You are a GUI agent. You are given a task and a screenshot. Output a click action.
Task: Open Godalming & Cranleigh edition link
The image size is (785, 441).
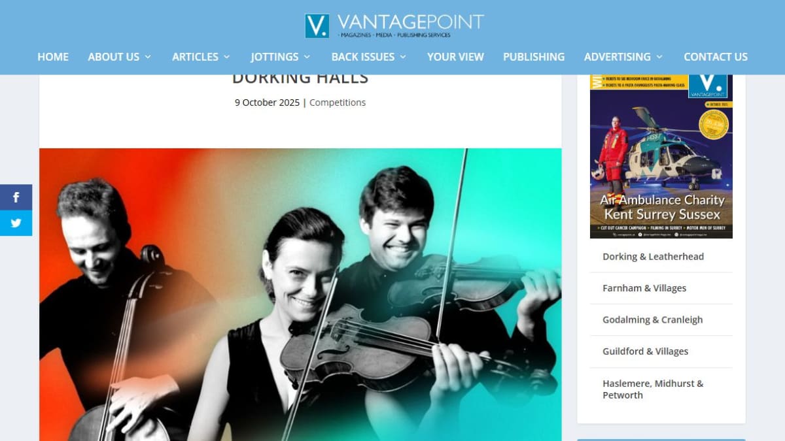click(652, 319)
